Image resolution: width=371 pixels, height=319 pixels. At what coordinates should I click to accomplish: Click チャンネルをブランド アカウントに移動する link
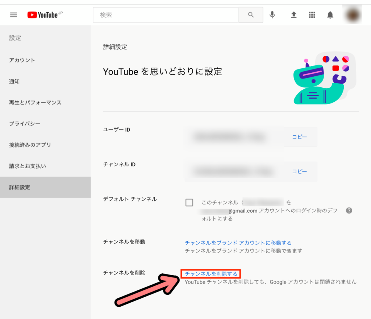pos(238,243)
